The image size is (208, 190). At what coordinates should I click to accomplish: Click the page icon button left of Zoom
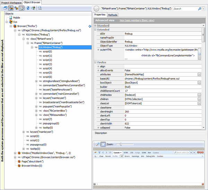[103, 144]
